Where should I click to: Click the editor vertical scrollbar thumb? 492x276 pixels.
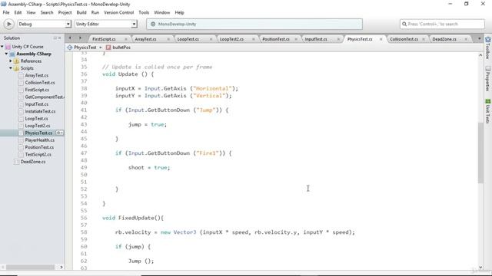pyautogui.click(x=480, y=153)
